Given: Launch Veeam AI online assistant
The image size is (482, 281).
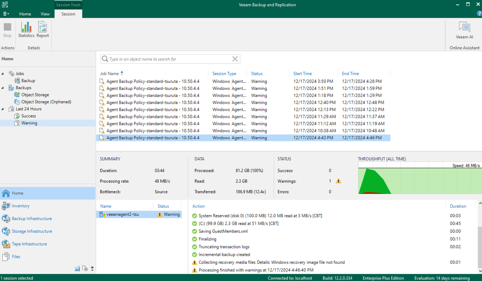Looking at the screenshot, I should [464, 31].
